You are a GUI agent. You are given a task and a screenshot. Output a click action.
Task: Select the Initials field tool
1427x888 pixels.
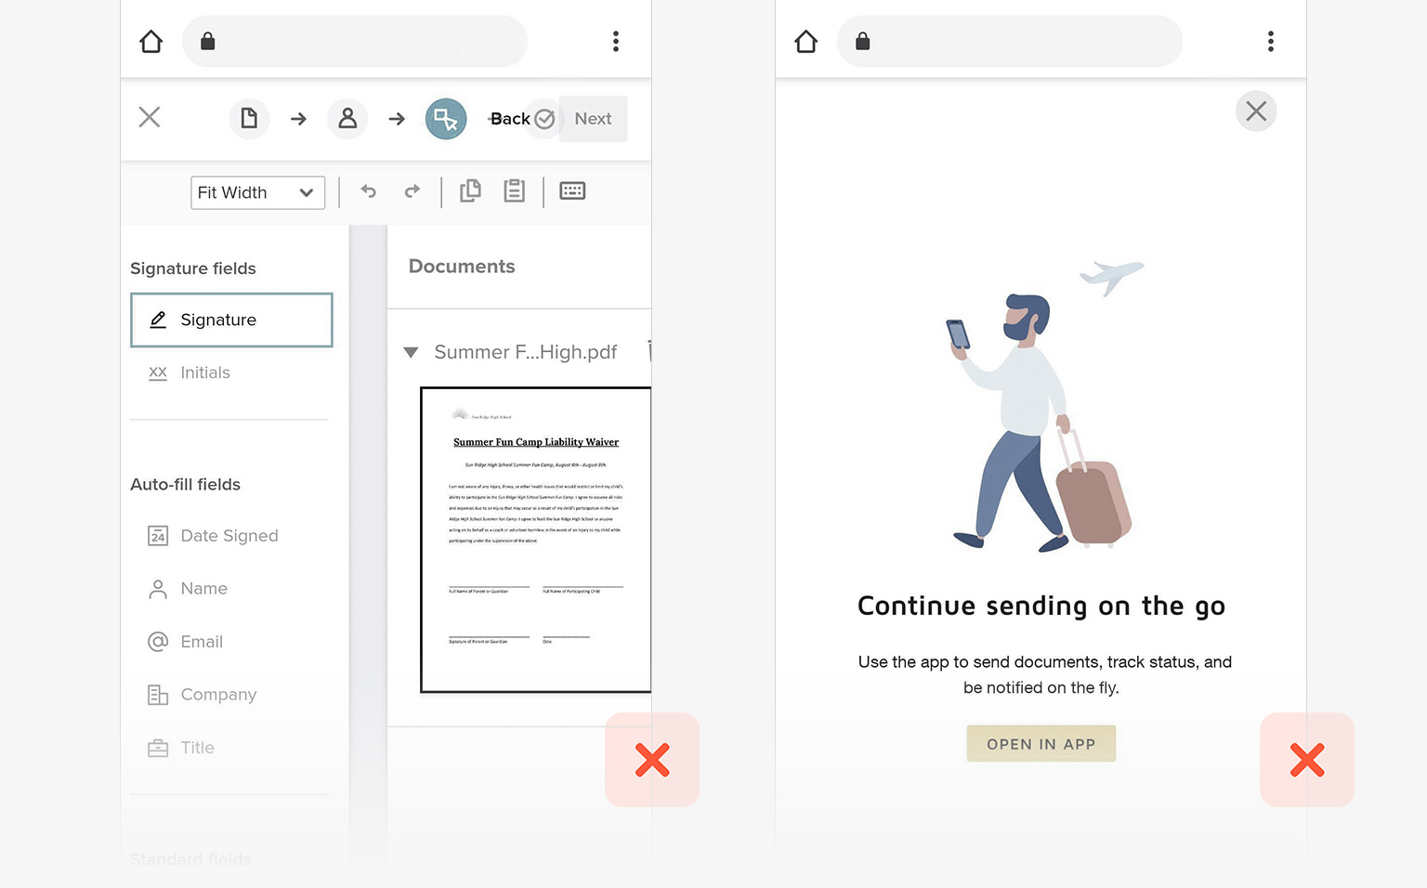tap(204, 372)
